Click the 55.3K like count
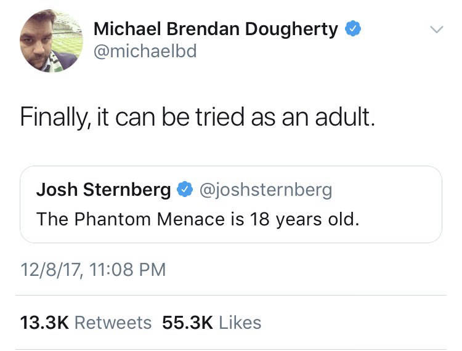Screen dimensions: 462x351 click(187, 323)
